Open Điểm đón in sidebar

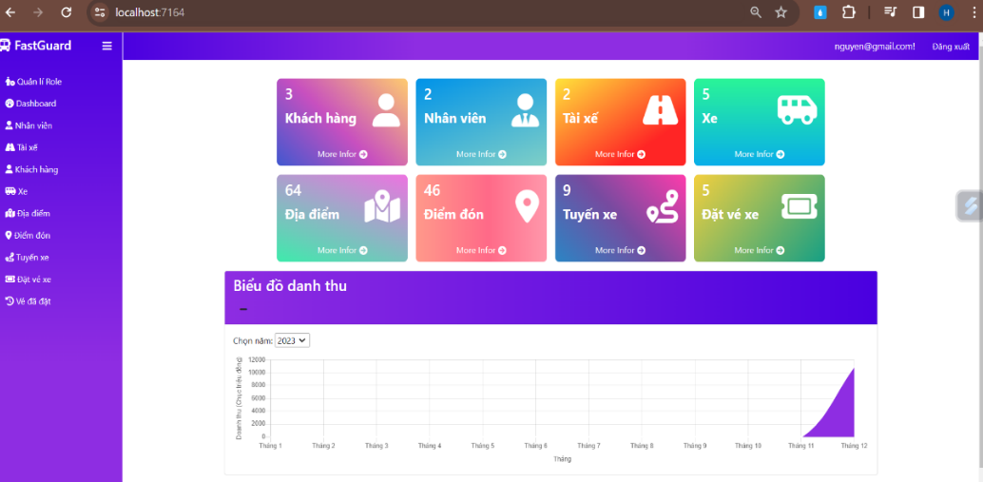(28, 235)
